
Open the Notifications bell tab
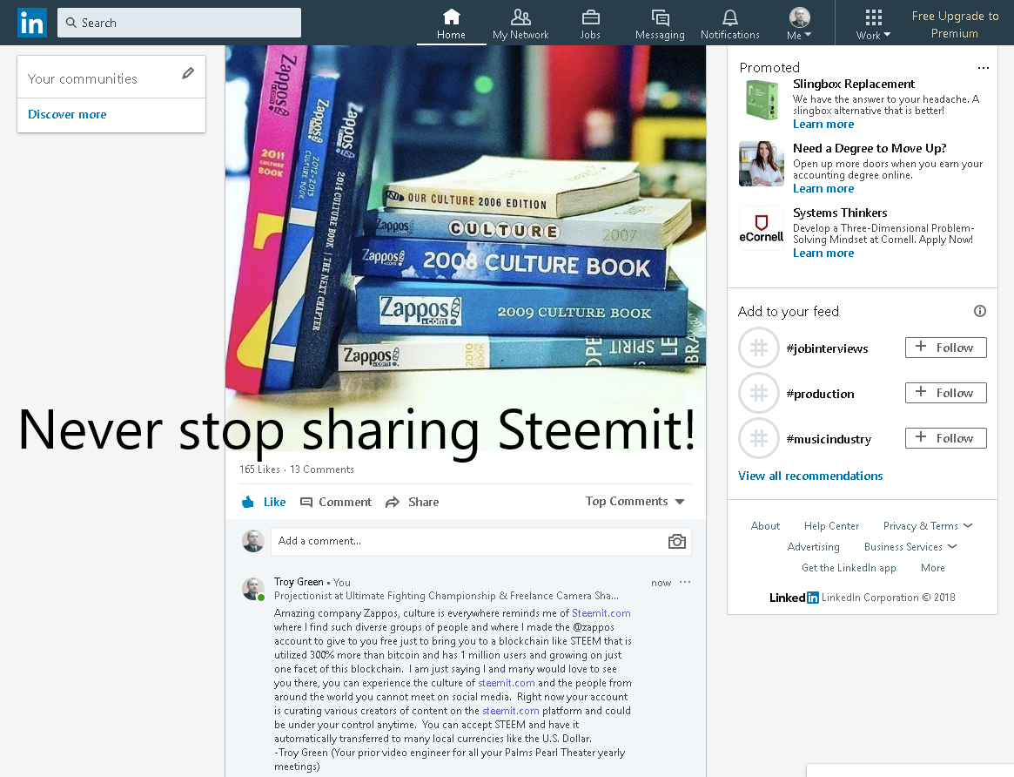tap(730, 24)
